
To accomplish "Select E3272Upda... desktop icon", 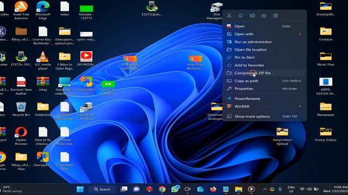I will [x=152, y=9].
